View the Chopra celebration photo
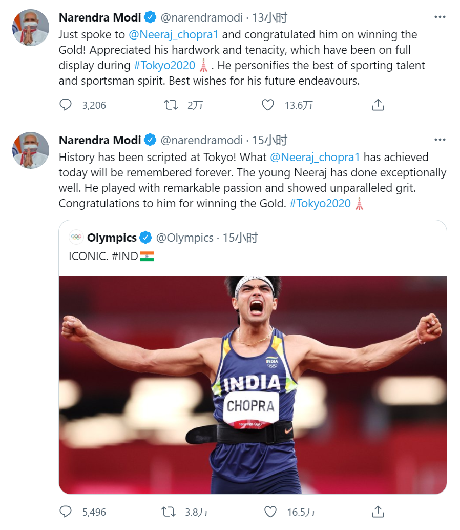Screen dimensions: 460x530 click(x=253, y=385)
